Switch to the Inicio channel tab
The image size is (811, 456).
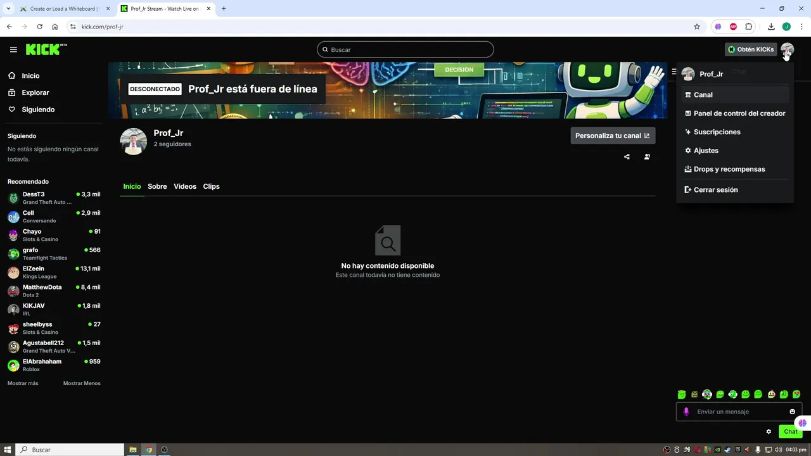click(x=132, y=186)
